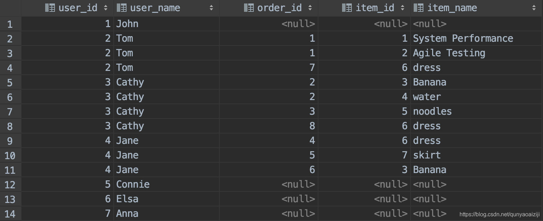The height and width of the screenshot is (221, 543).
Task: Select the System Performance cell
Action: (x=463, y=38)
